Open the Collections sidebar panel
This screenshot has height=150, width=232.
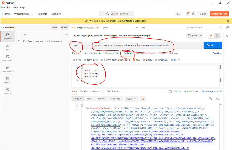7,36
